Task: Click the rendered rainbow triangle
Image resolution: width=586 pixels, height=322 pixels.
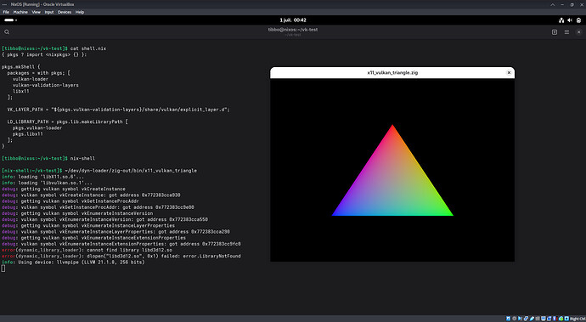Action: point(392,184)
